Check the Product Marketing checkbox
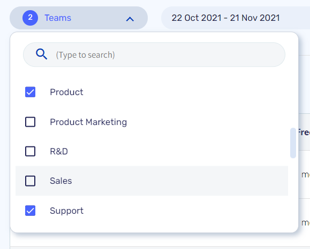The width and height of the screenshot is (310, 249). pos(30,122)
